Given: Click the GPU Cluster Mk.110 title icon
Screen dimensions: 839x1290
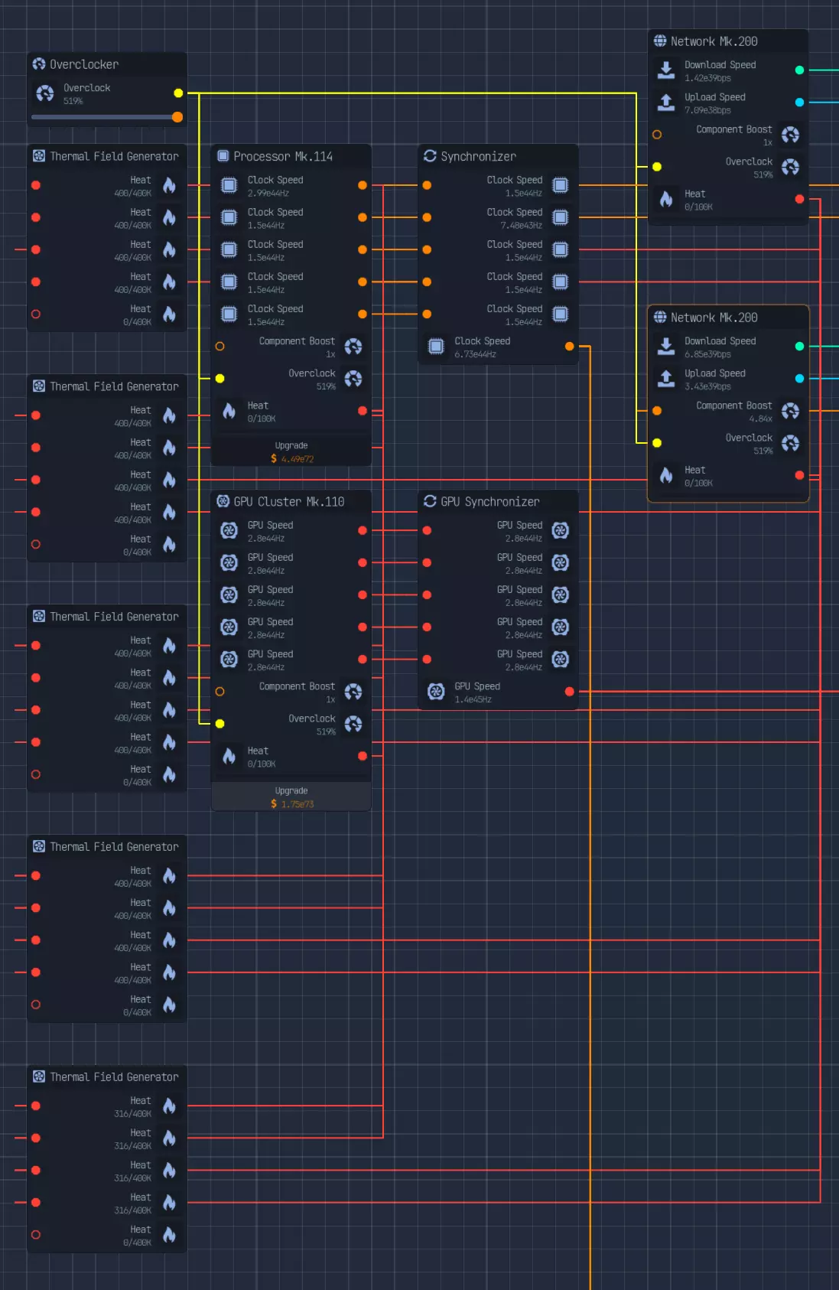Looking at the screenshot, I should [x=223, y=501].
